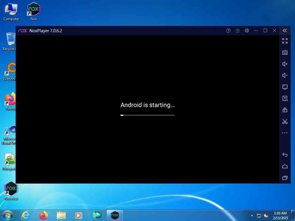The image size is (295, 221).
Task: Open the NoxPlayer hamburger menu
Action: pyautogui.click(x=238, y=31)
